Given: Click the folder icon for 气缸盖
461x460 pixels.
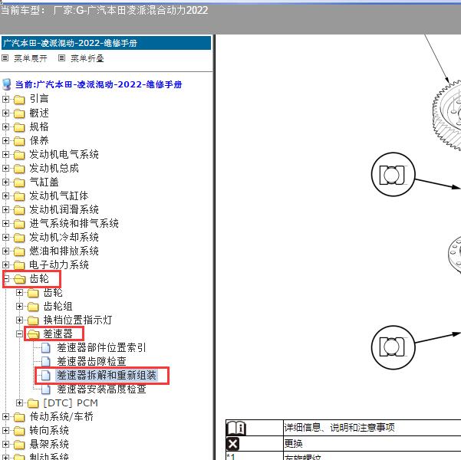Looking at the screenshot, I should (19, 182).
